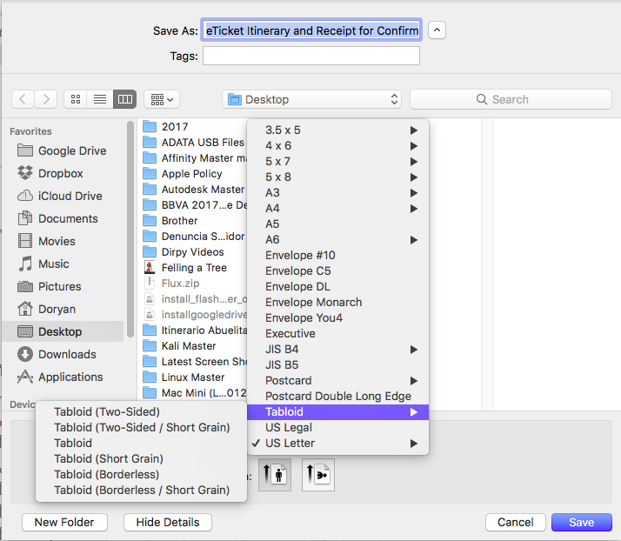Image resolution: width=621 pixels, height=541 pixels.
Task: Click the New Folder button
Action: tap(64, 522)
